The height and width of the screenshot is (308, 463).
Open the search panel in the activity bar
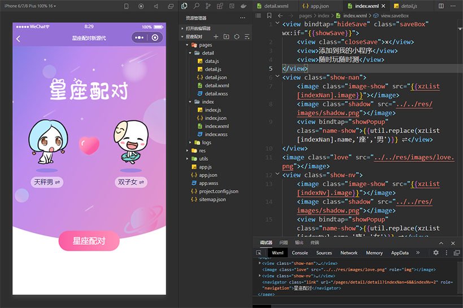[196, 6]
